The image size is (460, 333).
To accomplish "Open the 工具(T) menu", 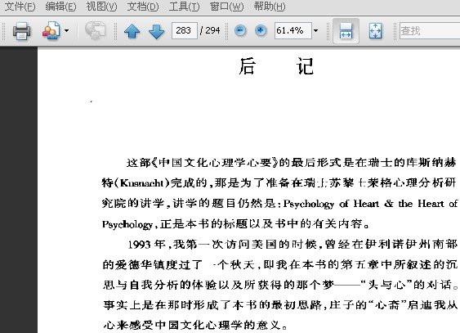I will pyautogui.click(x=184, y=7).
